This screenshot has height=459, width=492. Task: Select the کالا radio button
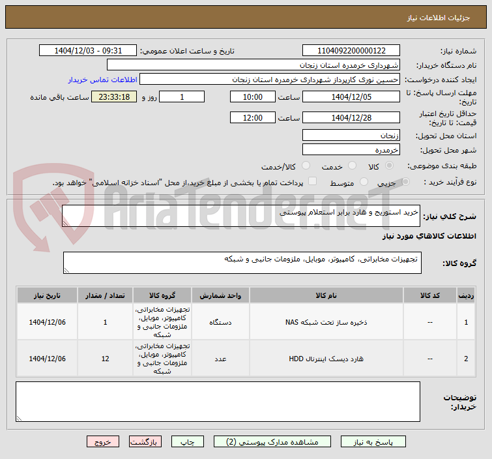pyautogui.click(x=390, y=166)
